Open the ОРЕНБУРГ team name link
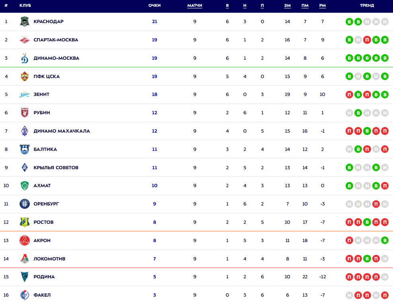393x303 pixels. pyautogui.click(x=46, y=204)
